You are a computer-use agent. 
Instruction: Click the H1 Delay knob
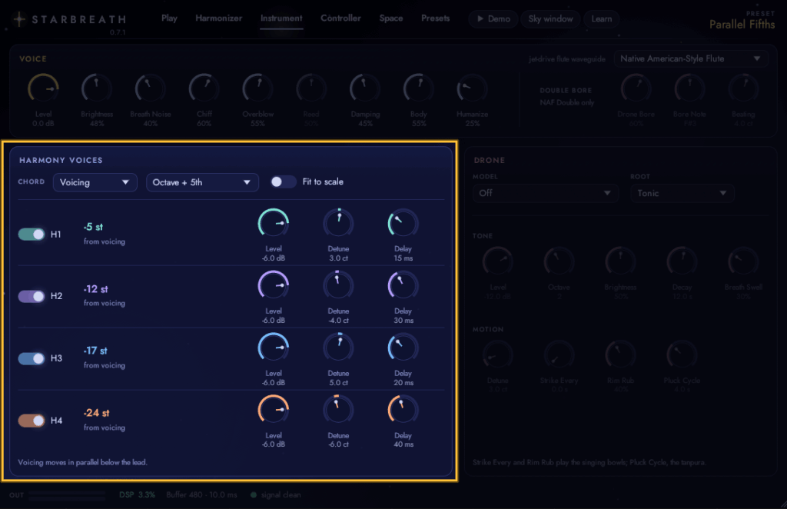[403, 223]
